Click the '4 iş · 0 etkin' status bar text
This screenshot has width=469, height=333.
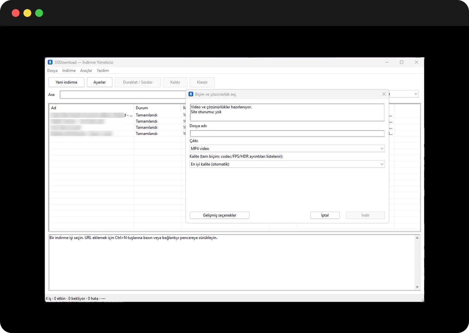point(55,299)
